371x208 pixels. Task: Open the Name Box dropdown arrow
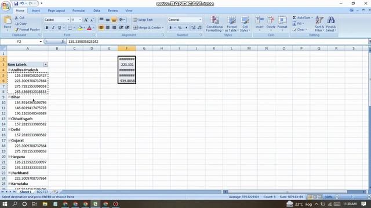(x=41, y=42)
